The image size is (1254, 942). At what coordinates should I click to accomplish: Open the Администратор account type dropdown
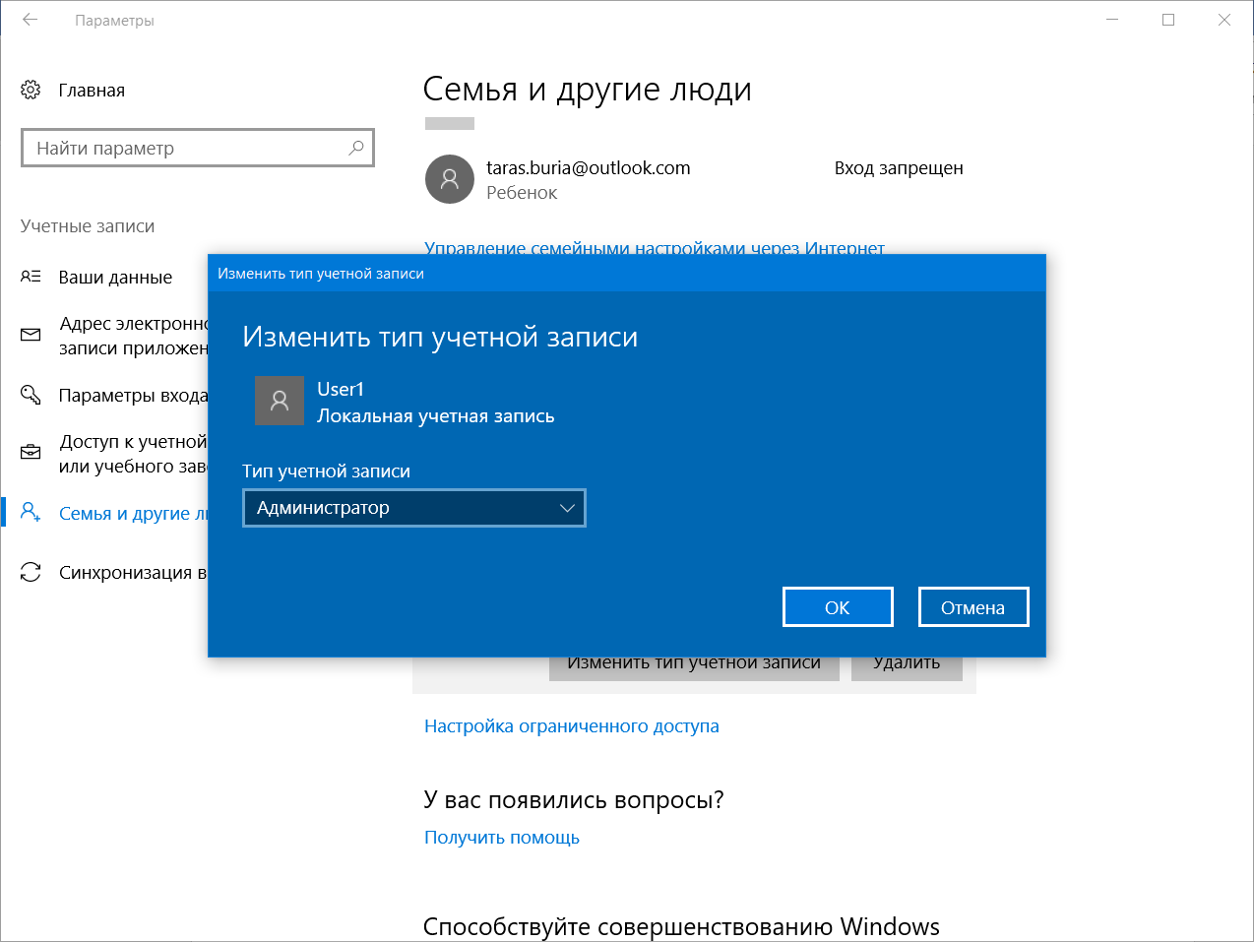414,508
